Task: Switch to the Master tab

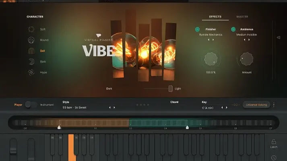Action: (242, 17)
